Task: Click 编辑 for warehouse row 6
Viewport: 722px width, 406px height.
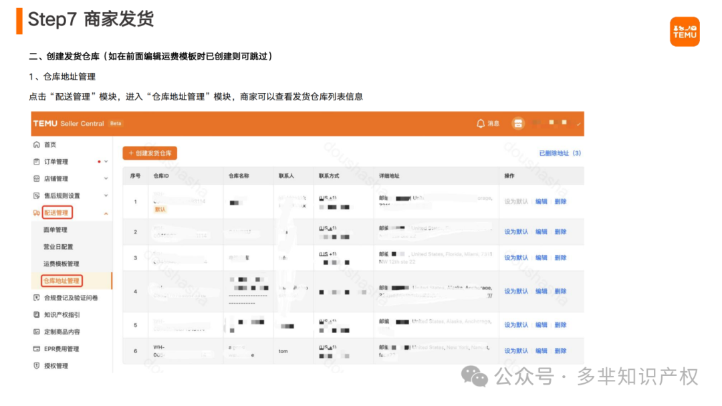Action: click(541, 350)
